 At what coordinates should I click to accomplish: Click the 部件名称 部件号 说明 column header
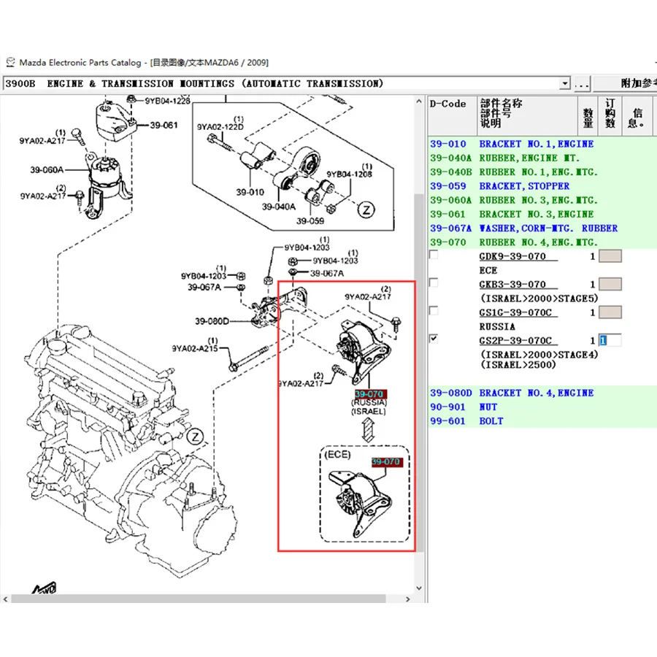[x=527, y=116]
